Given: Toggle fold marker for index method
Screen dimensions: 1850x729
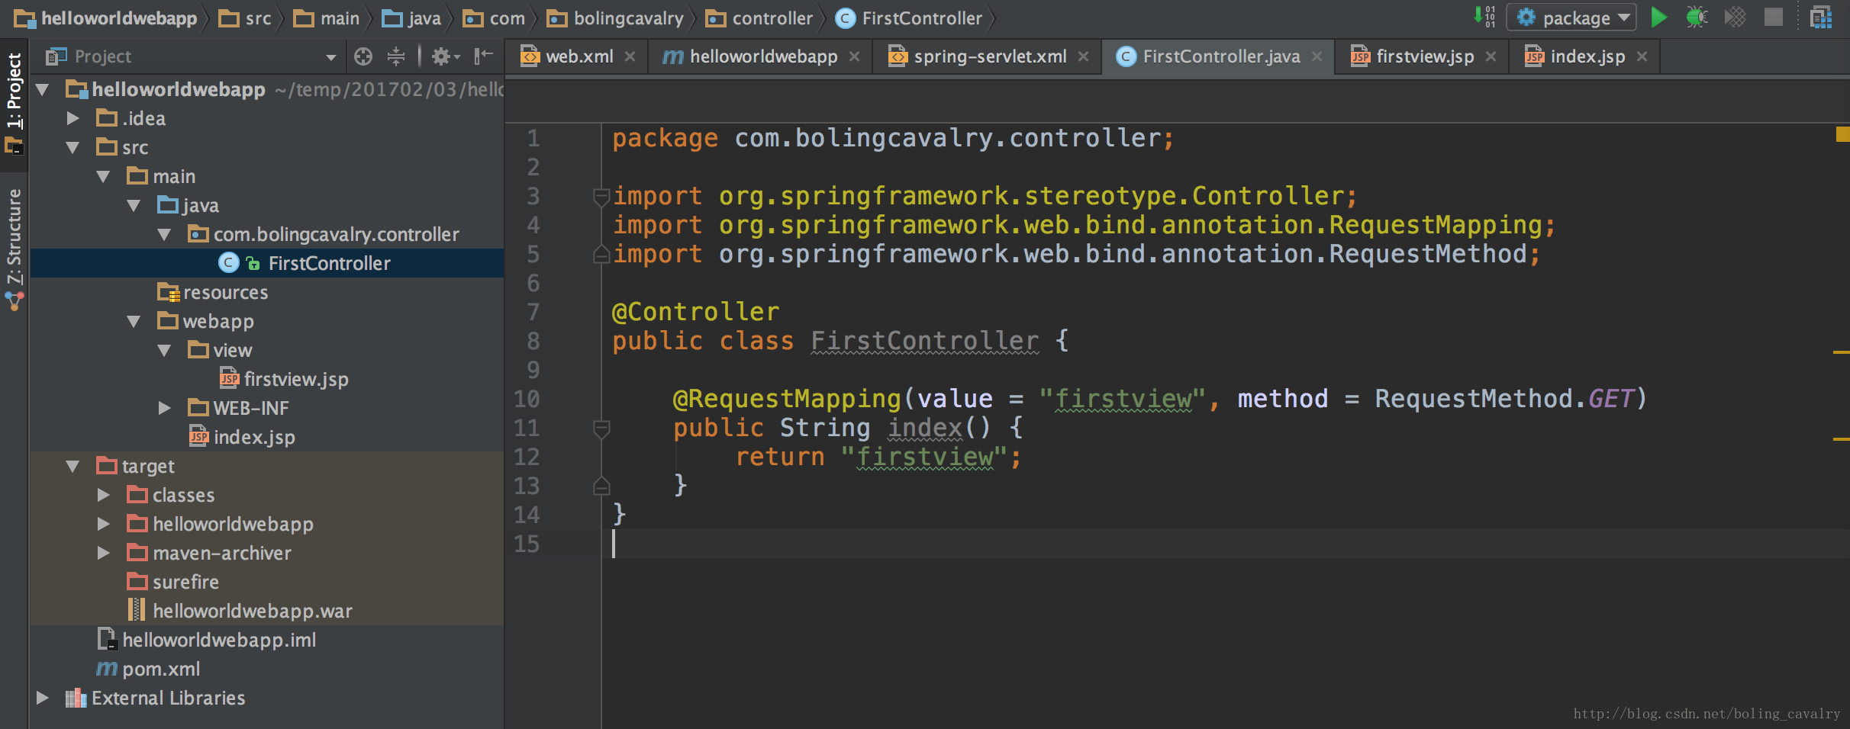Looking at the screenshot, I should pos(601,429).
